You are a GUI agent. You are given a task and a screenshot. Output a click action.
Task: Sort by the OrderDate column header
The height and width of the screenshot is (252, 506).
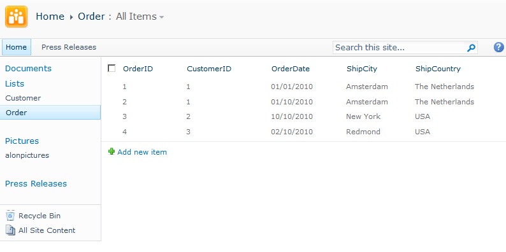tap(291, 69)
